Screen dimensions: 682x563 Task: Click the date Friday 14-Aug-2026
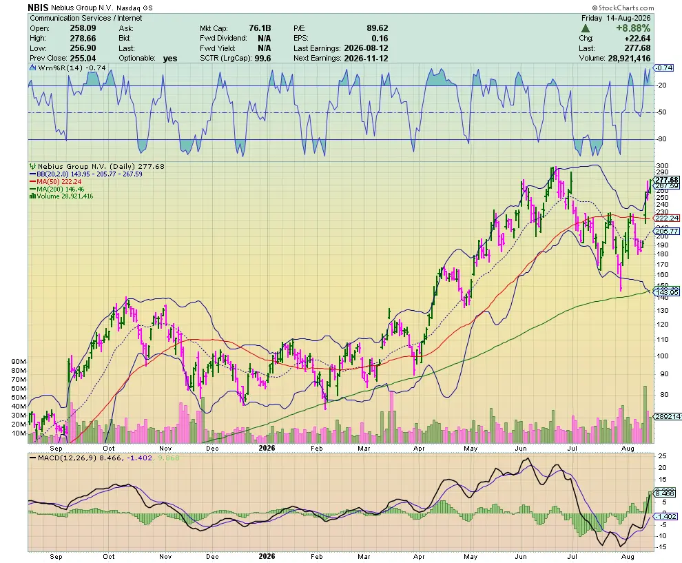click(616, 18)
